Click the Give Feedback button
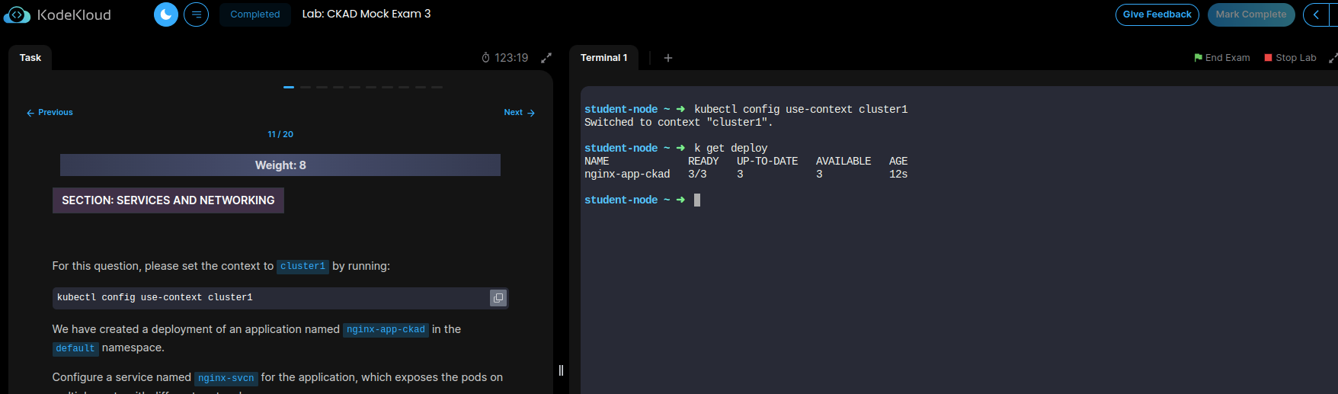The image size is (1338, 394). tap(1157, 14)
